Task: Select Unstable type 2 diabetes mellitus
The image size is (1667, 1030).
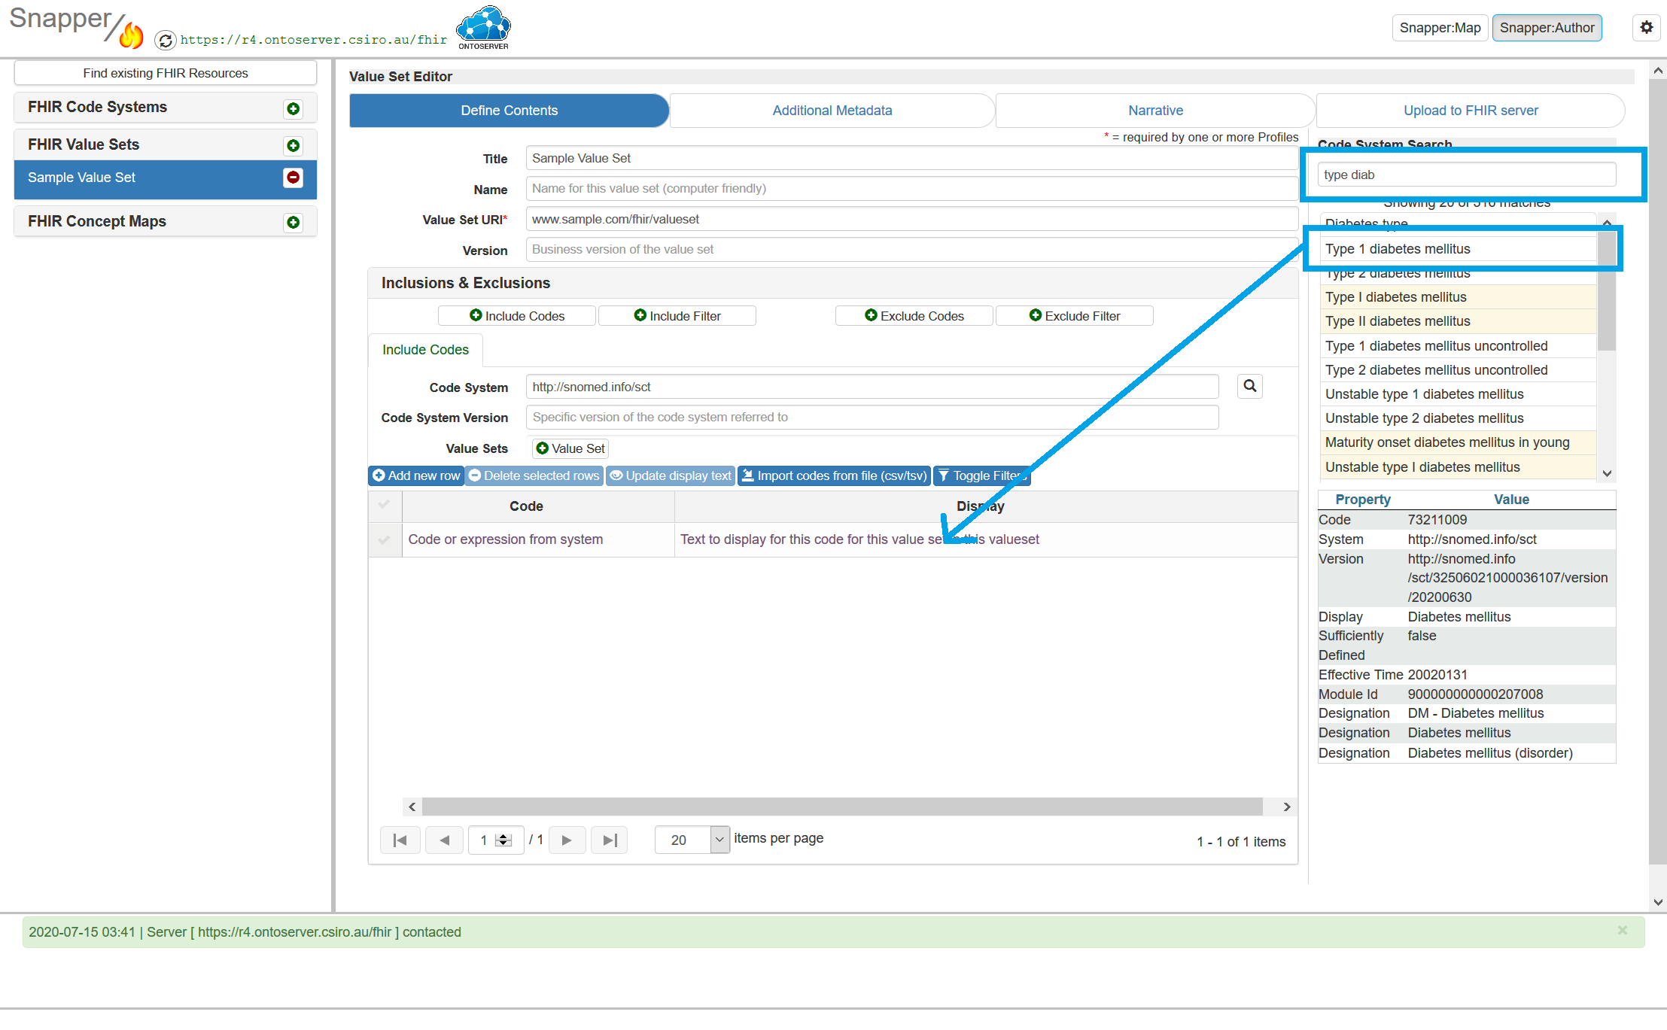Action: click(1459, 418)
